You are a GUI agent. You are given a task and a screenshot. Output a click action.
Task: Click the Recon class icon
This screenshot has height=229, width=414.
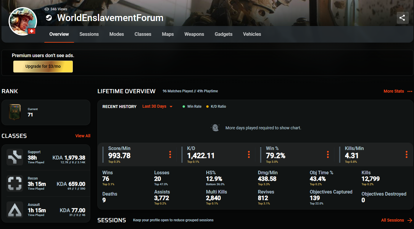pos(15,183)
